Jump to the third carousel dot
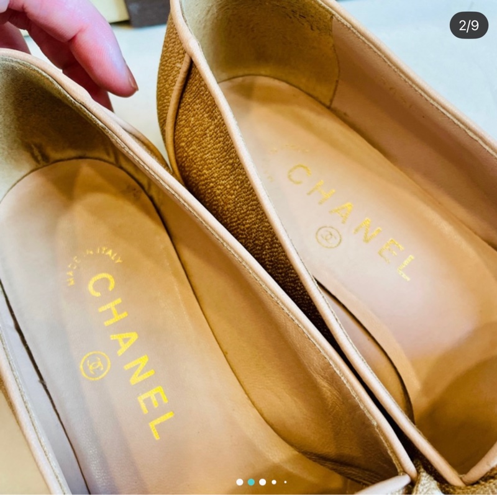This screenshot has height=495, width=497. click(x=263, y=482)
